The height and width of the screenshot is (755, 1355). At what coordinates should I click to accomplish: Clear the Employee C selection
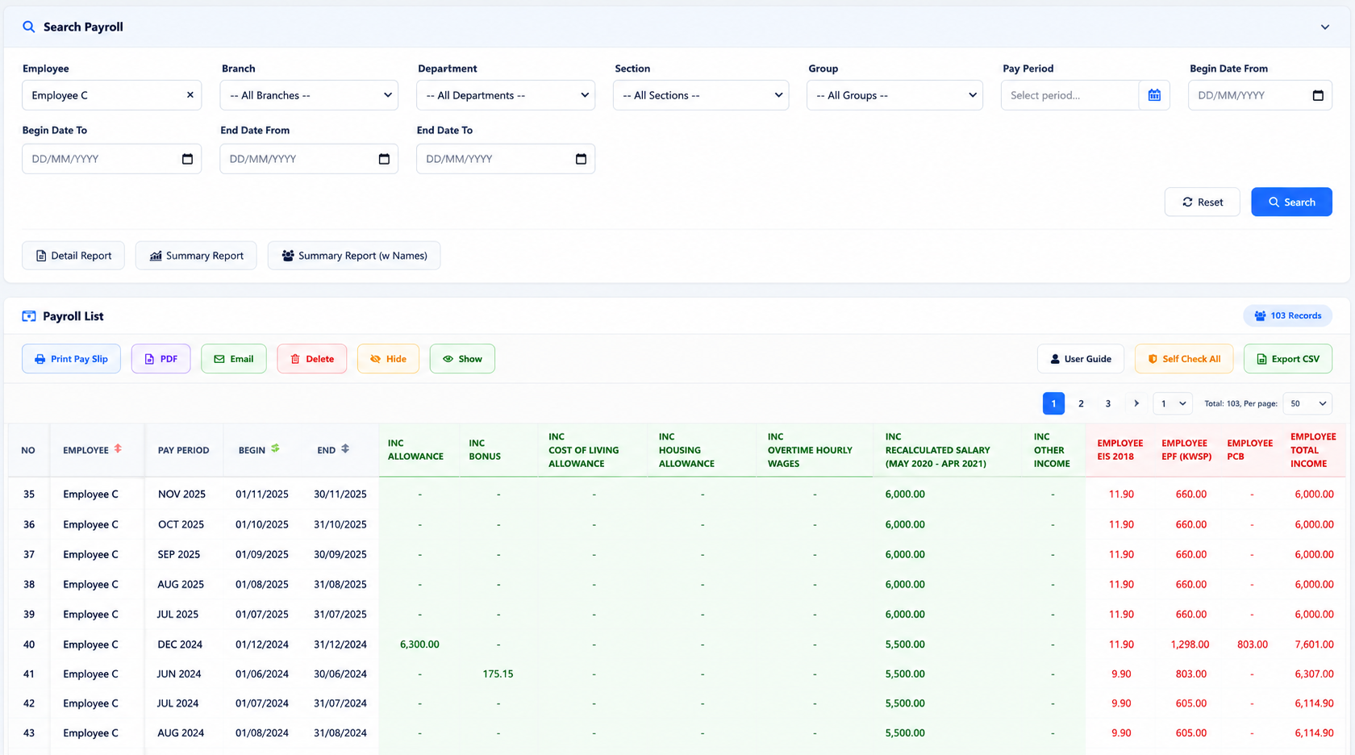click(x=190, y=95)
